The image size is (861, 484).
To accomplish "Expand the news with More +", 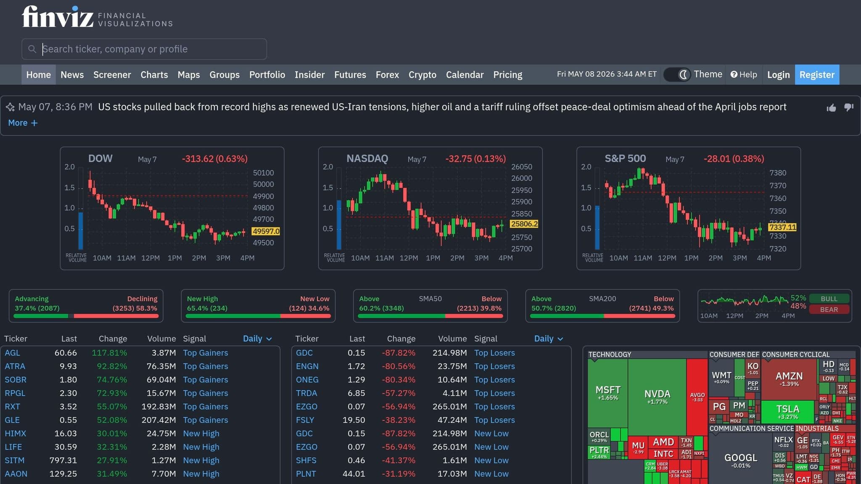I will [23, 123].
